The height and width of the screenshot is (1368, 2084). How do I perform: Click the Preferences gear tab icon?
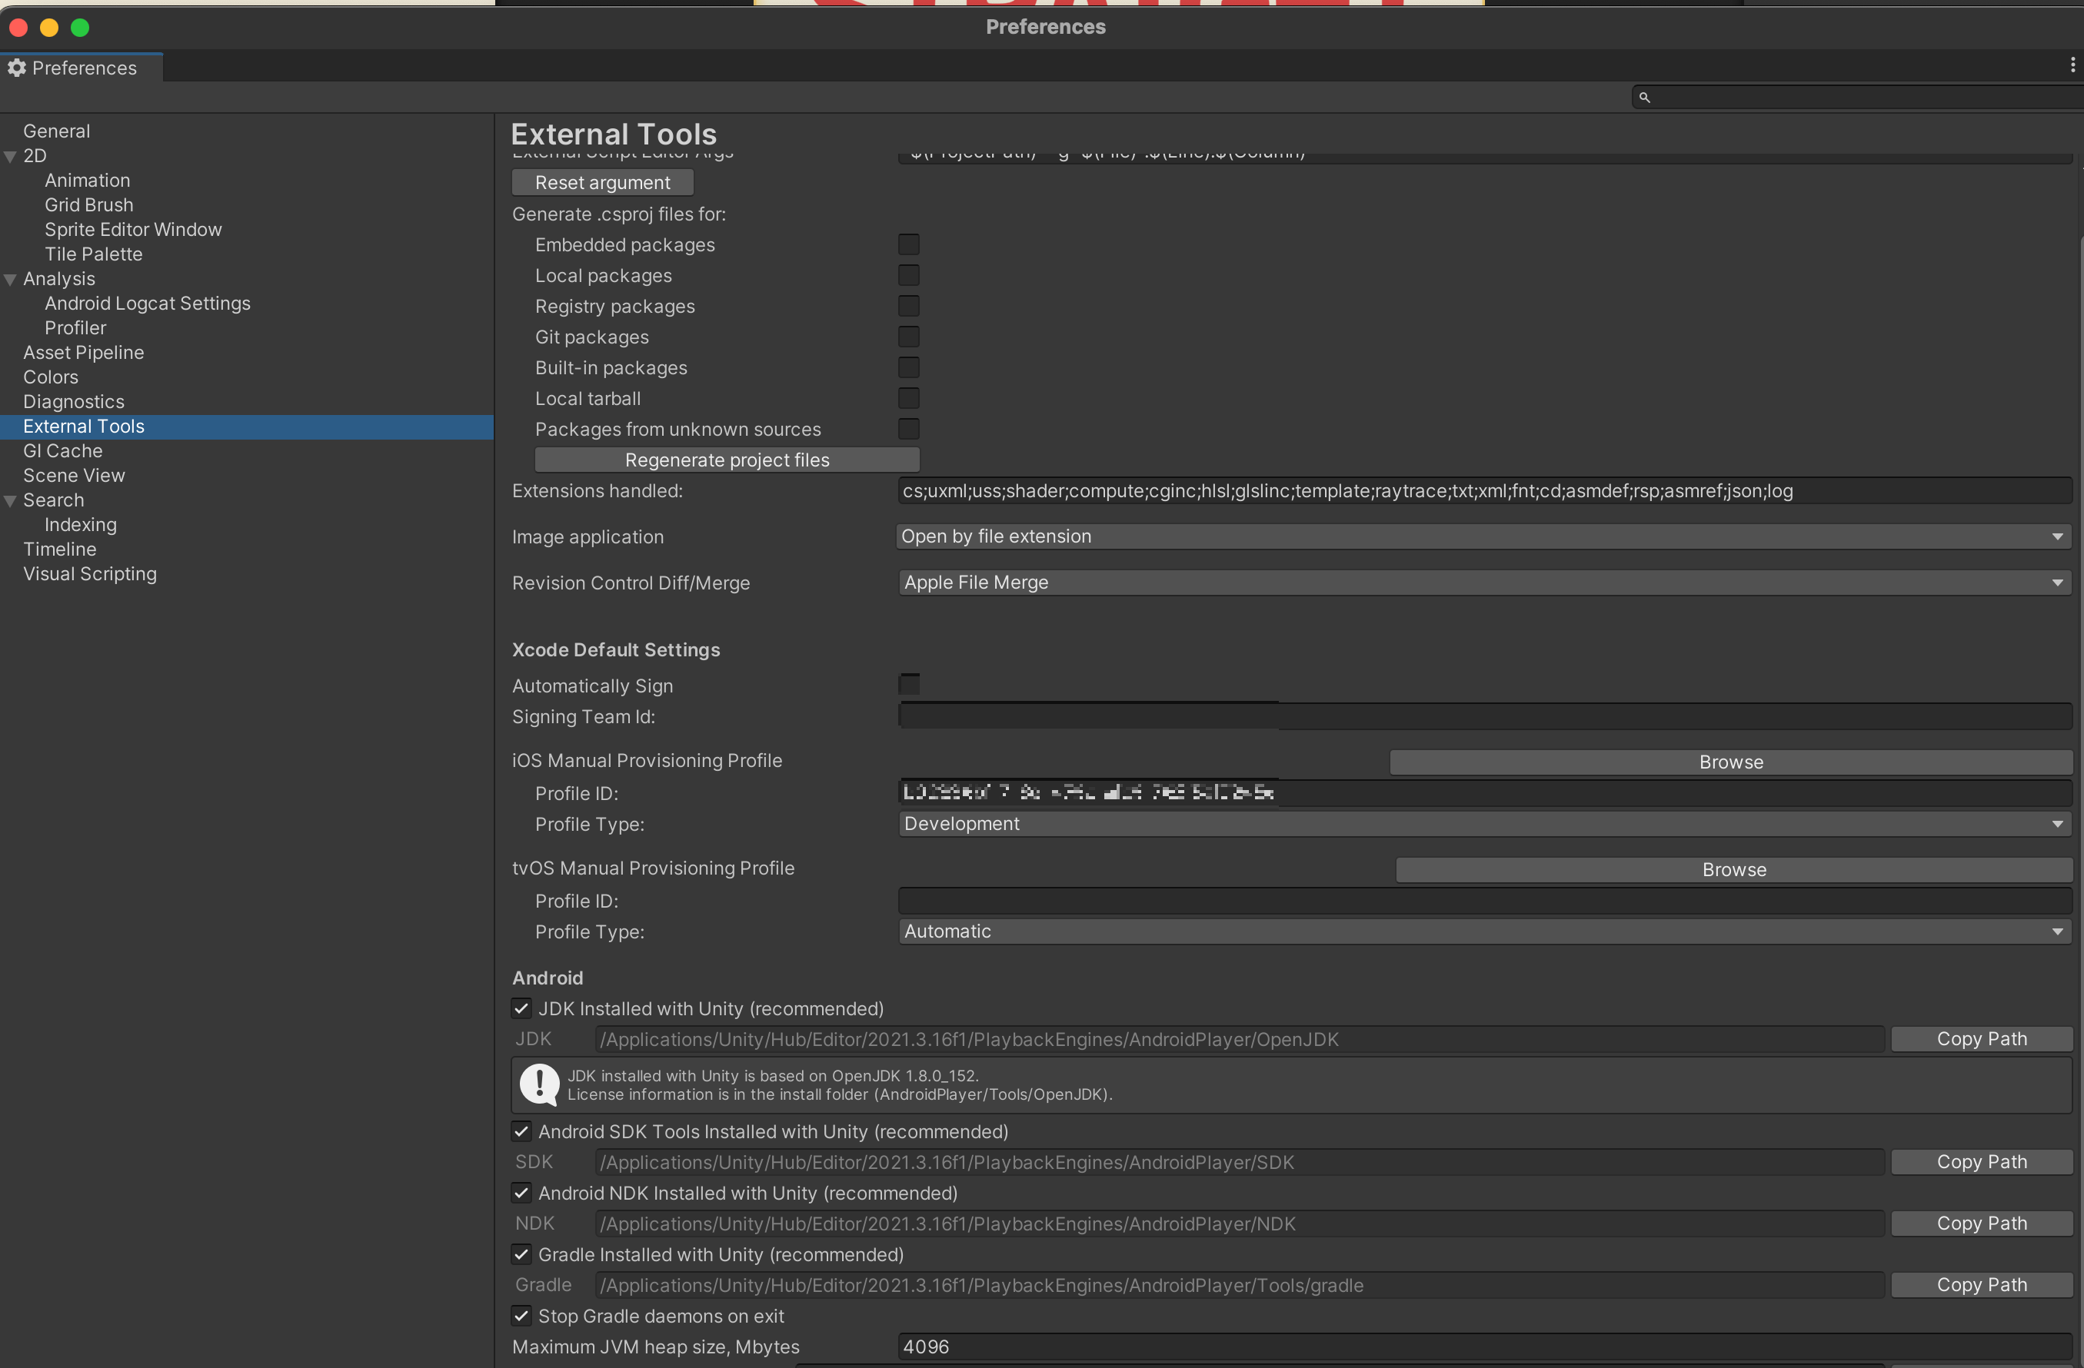coord(17,68)
